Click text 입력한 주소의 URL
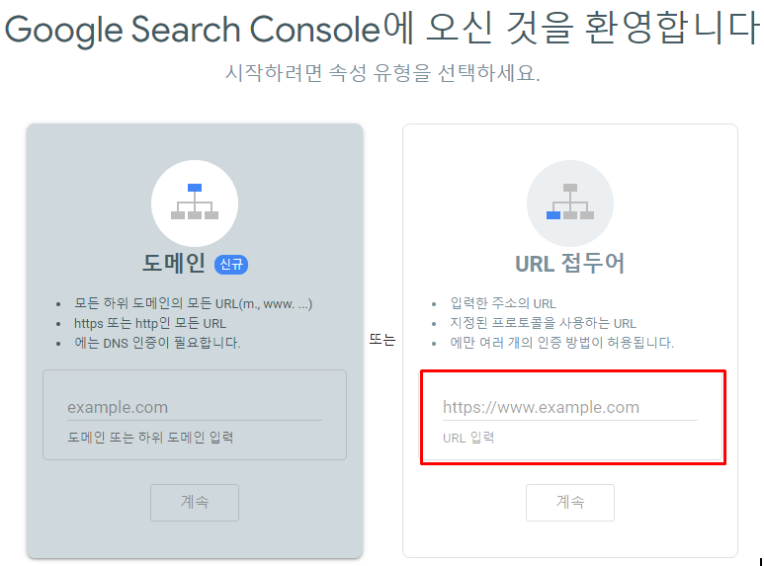This screenshot has width=764, height=566. [x=503, y=303]
